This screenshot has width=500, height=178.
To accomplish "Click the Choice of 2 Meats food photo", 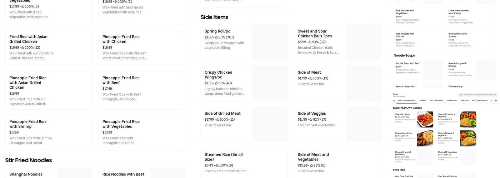I will pos(425,120).
